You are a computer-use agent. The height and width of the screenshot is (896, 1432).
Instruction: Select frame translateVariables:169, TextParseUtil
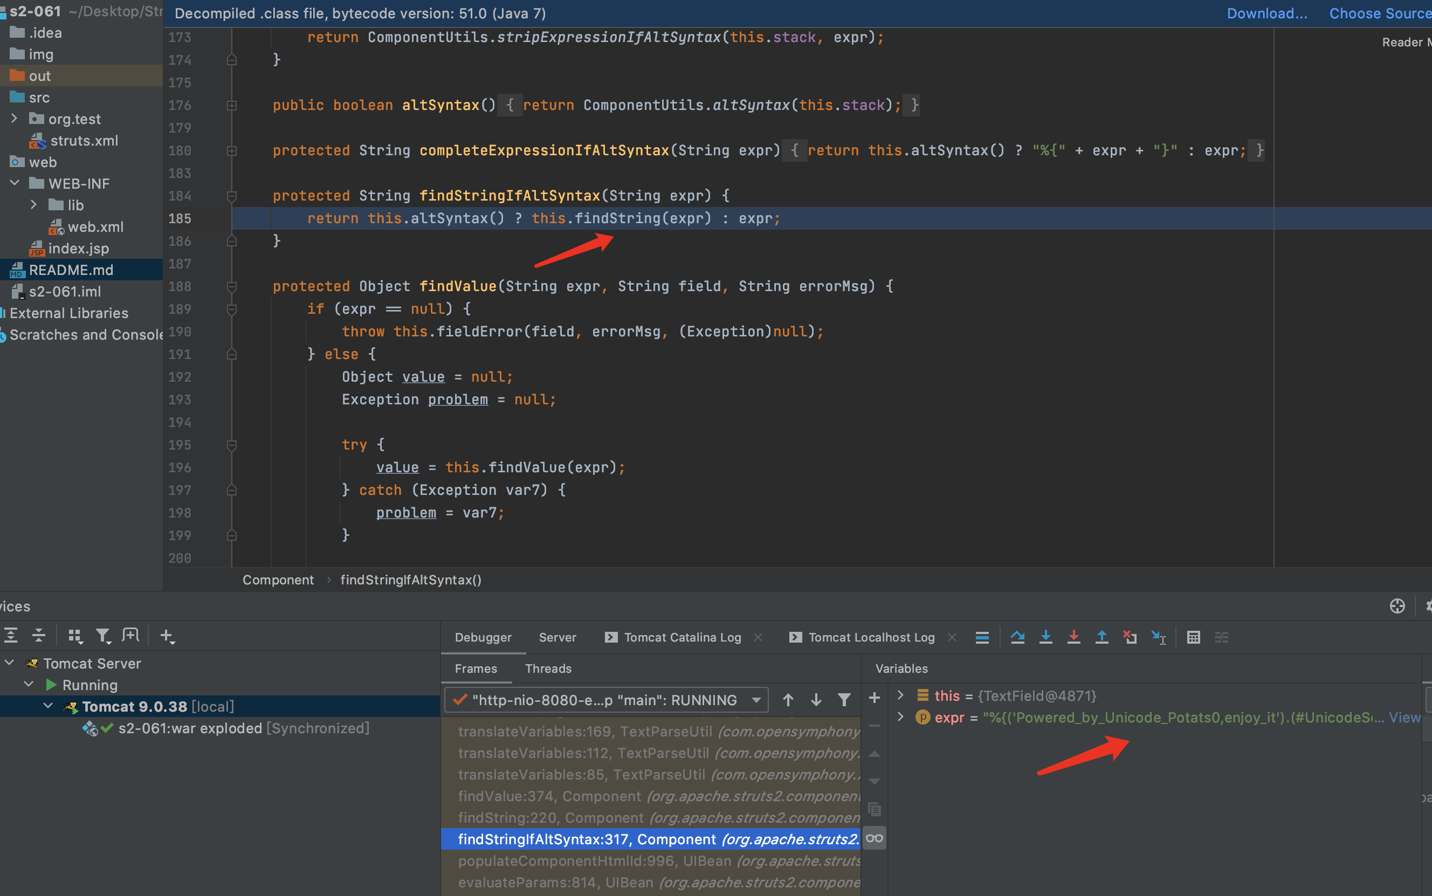[x=651, y=731]
